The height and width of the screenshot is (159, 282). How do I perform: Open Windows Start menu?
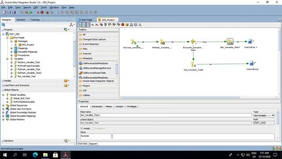click(5, 155)
